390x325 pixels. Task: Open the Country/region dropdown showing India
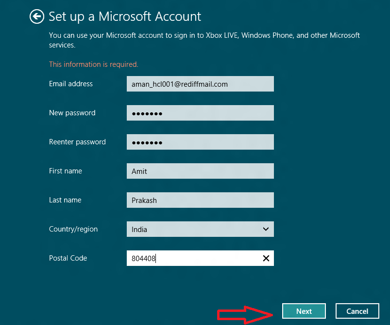coord(200,229)
